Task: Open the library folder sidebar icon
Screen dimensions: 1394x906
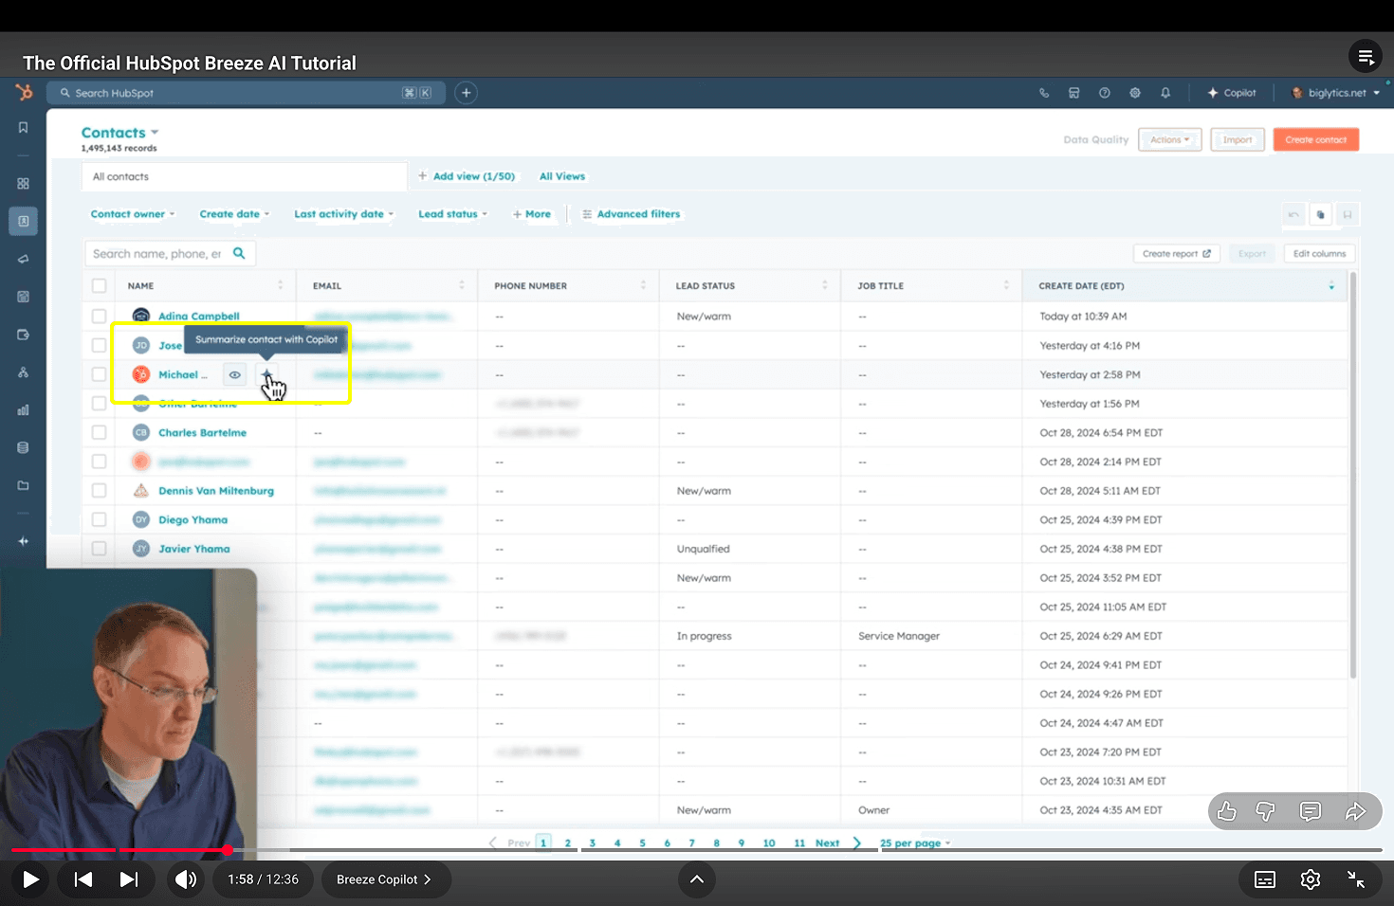Action: coord(23,485)
